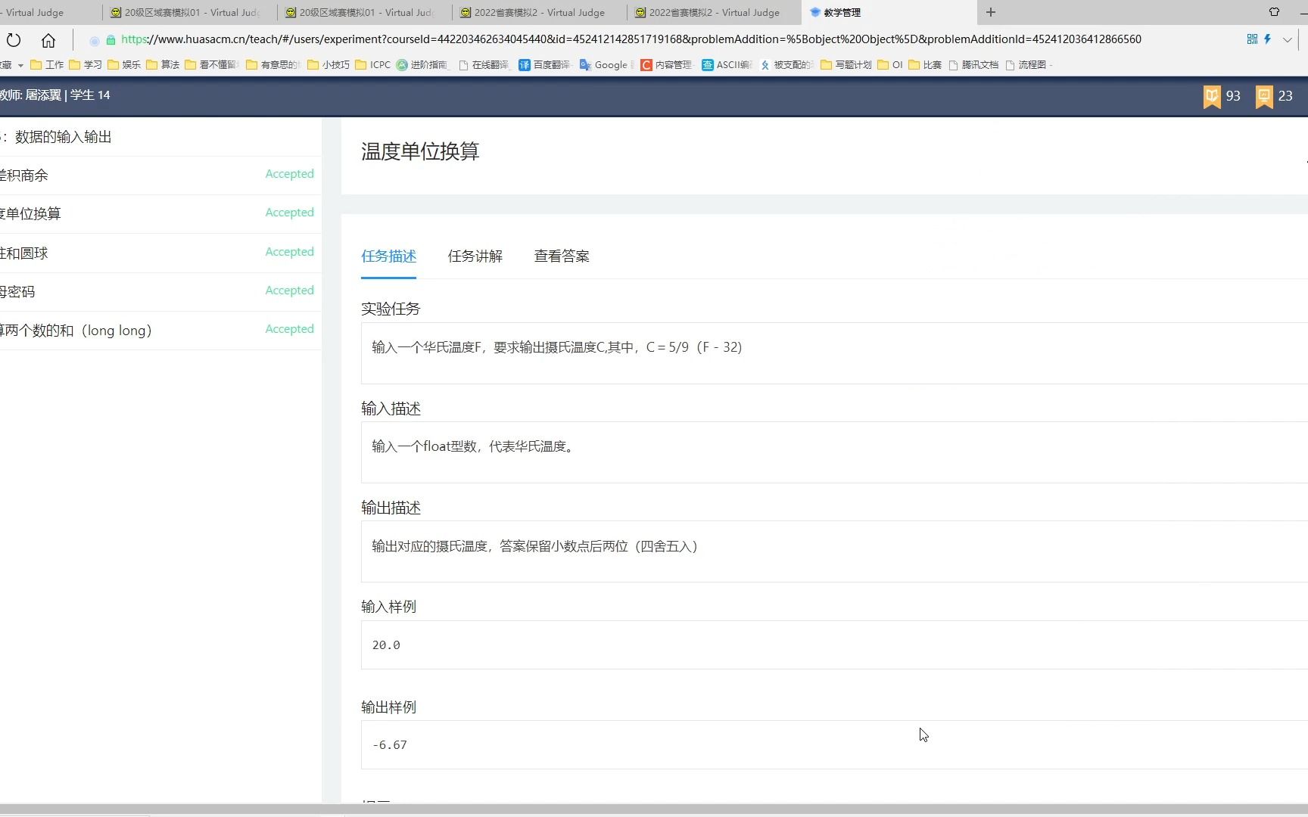1308x817 pixels.
Task: Click the URL address bar field
Action: tap(631, 39)
